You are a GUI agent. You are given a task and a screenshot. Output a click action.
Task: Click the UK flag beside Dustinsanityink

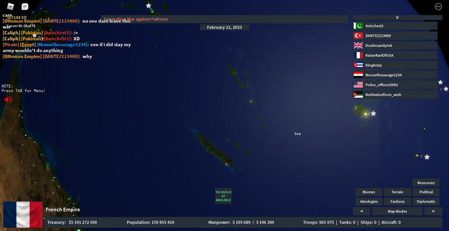(358, 46)
